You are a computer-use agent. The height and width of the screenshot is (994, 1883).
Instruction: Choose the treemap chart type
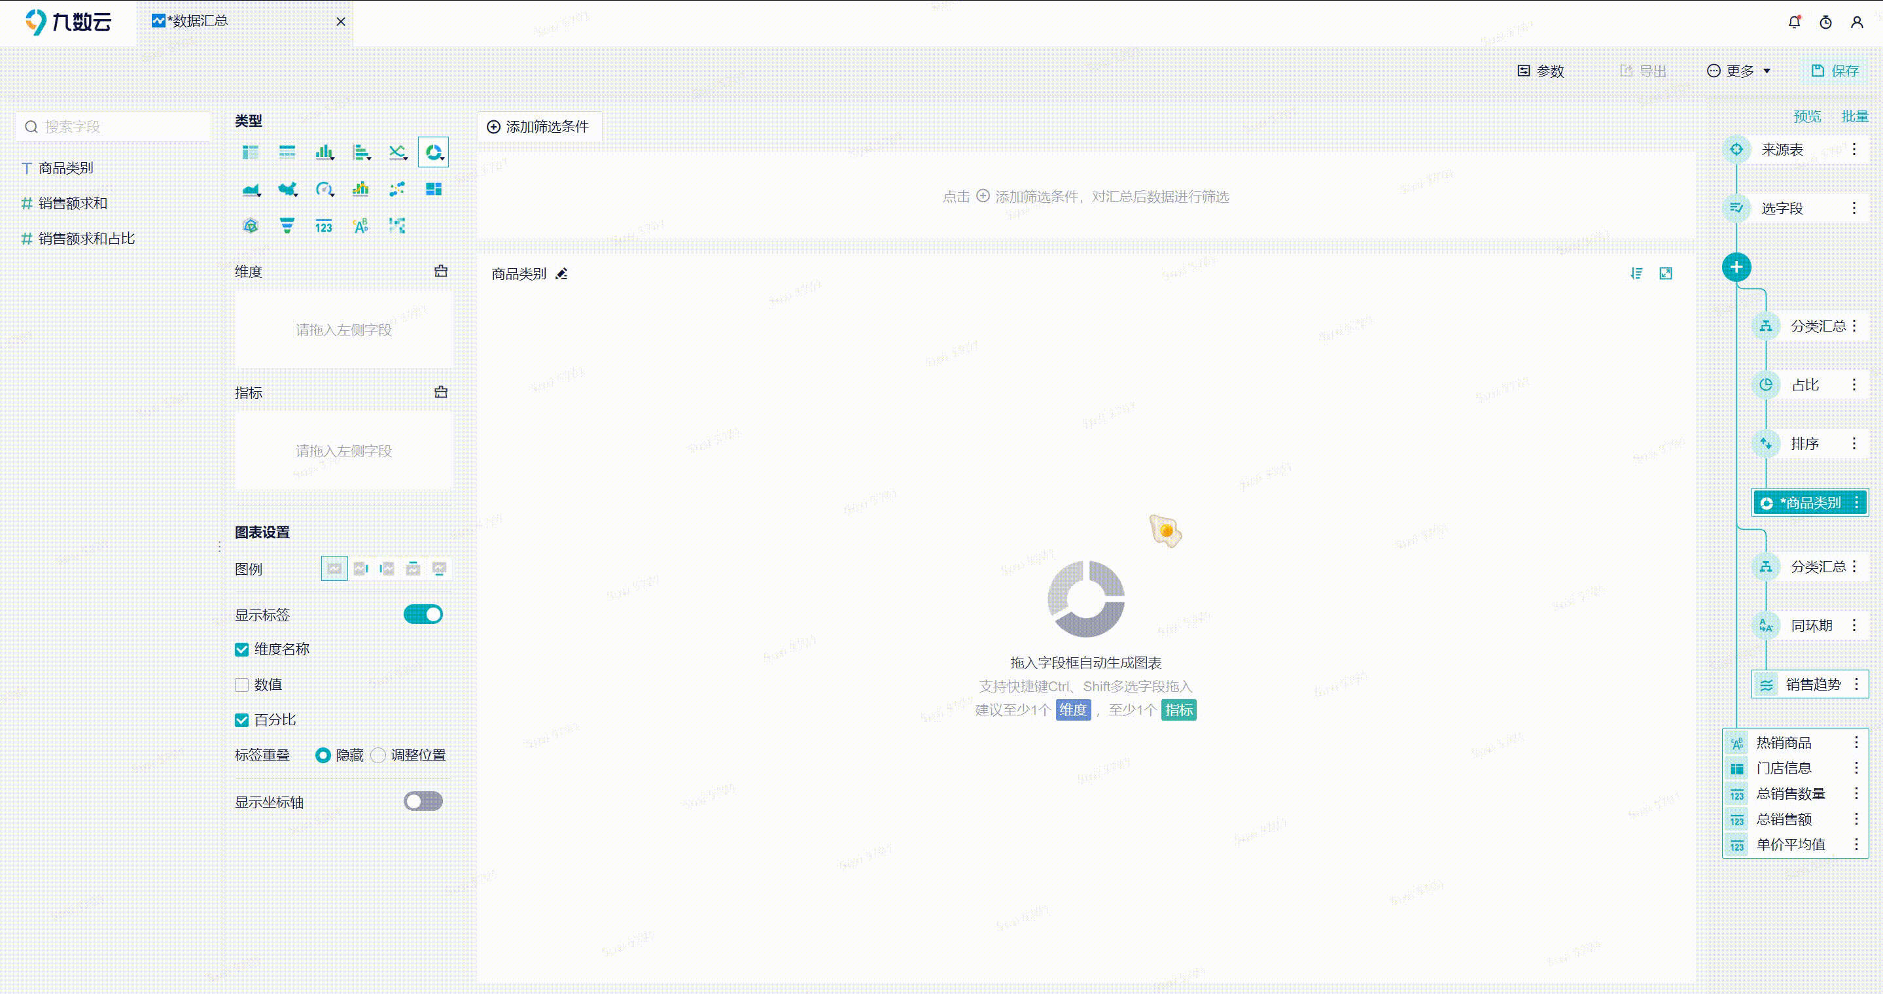[434, 189]
